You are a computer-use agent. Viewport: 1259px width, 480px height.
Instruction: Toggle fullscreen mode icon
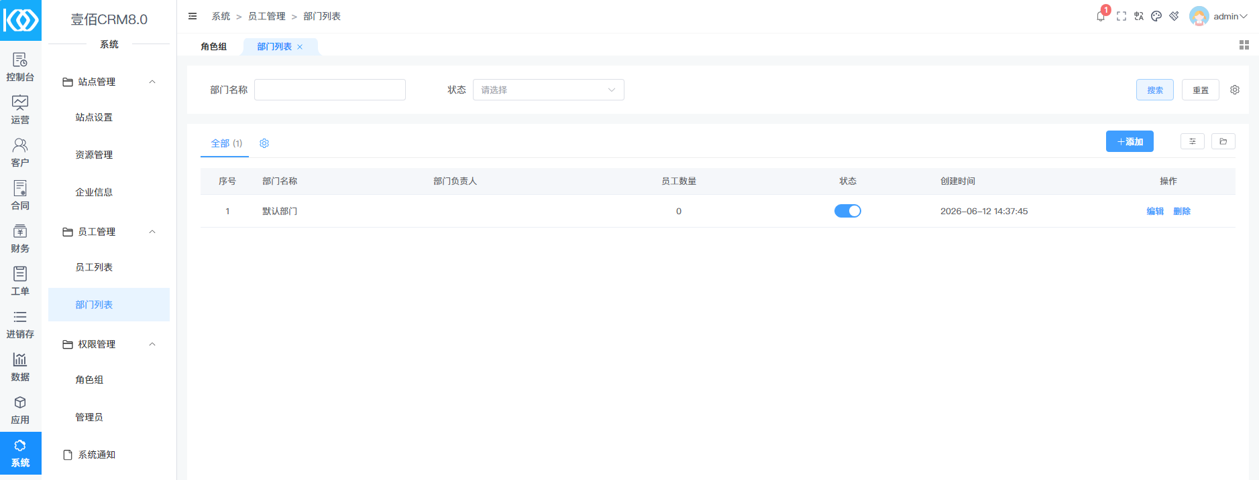point(1121,16)
